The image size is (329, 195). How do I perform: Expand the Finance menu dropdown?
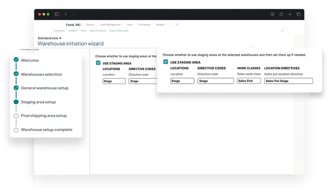[90, 25]
